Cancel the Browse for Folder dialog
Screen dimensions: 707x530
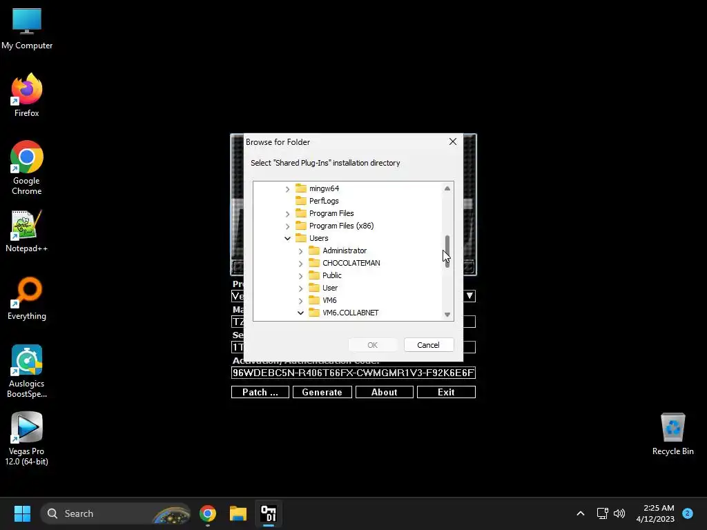(428, 345)
